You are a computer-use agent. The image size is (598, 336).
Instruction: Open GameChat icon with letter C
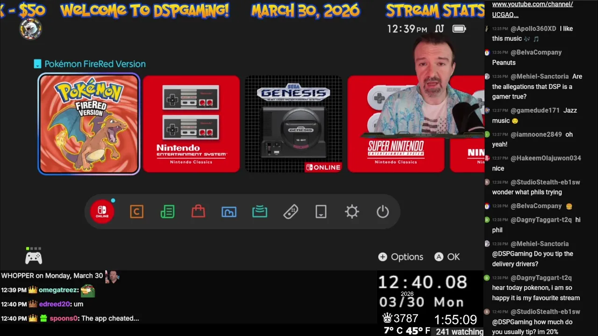click(136, 212)
